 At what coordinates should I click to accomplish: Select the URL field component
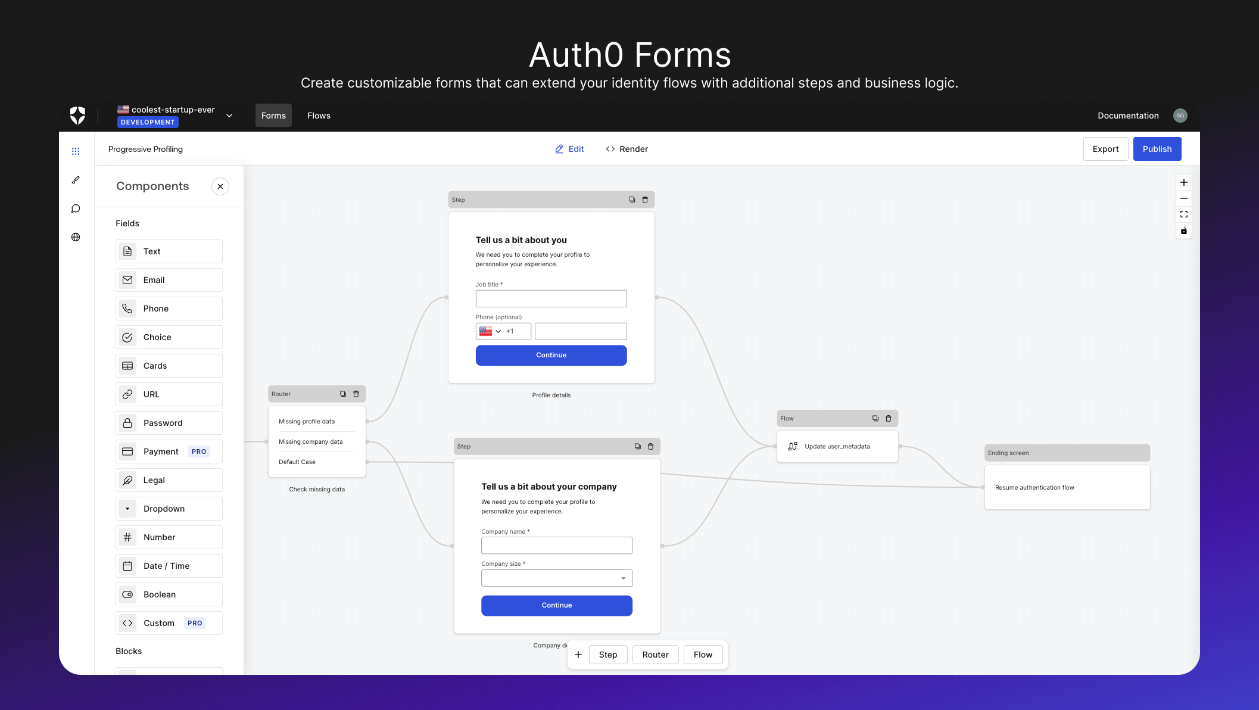pos(169,394)
